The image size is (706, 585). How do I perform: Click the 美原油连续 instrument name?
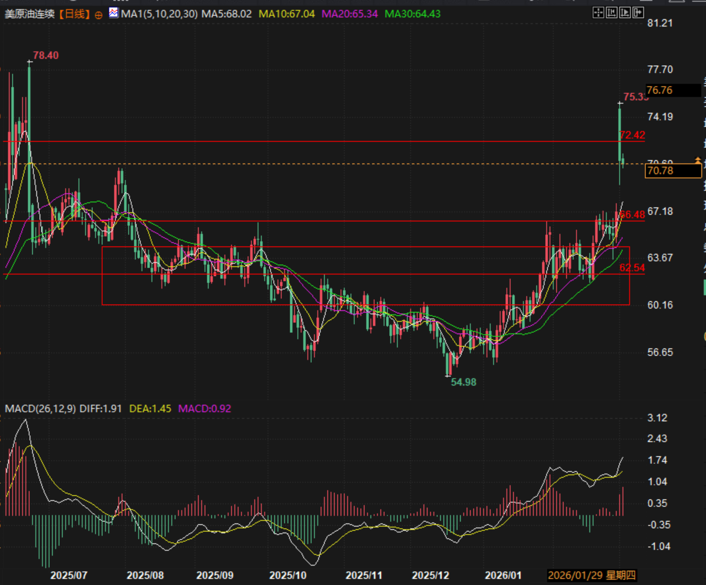30,14
